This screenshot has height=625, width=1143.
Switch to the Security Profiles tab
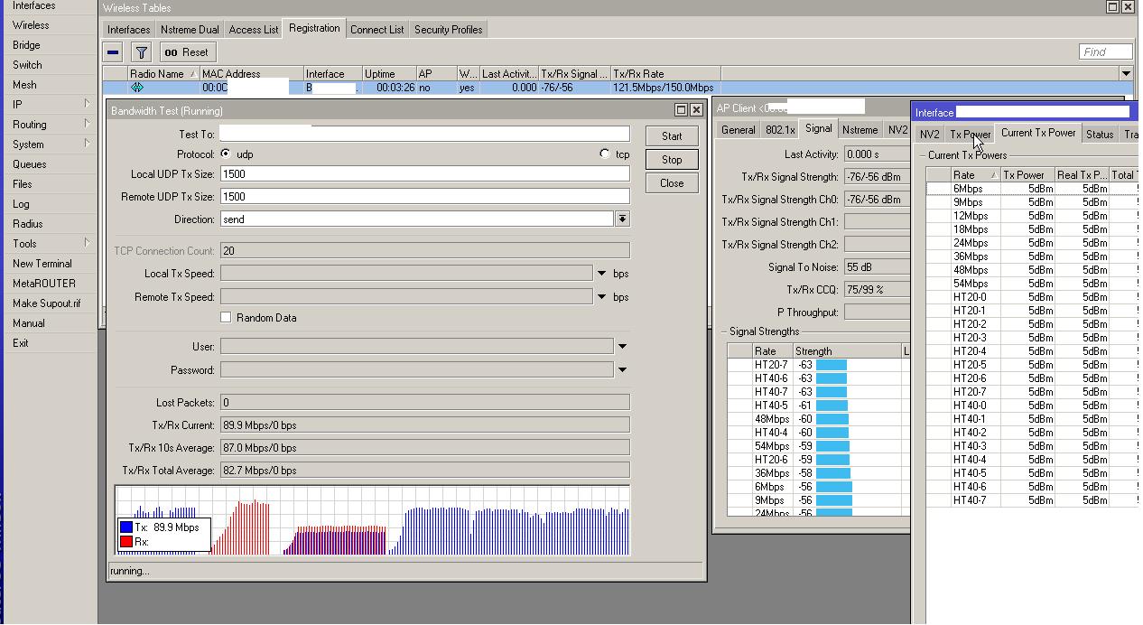tap(448, 30)
